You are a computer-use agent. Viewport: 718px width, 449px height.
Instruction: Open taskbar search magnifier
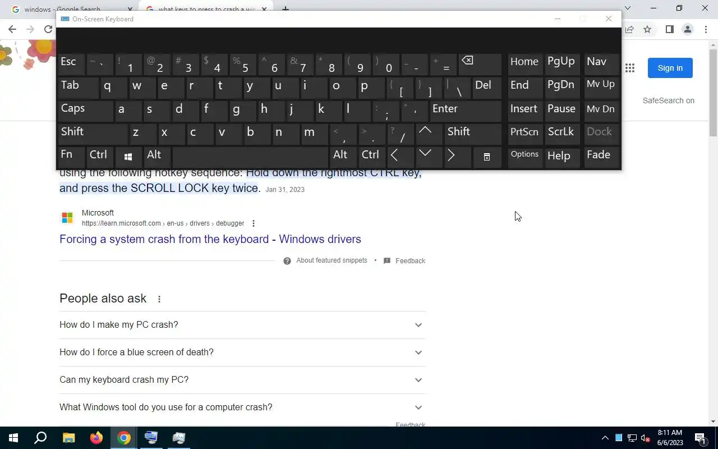tap(40, 438)
